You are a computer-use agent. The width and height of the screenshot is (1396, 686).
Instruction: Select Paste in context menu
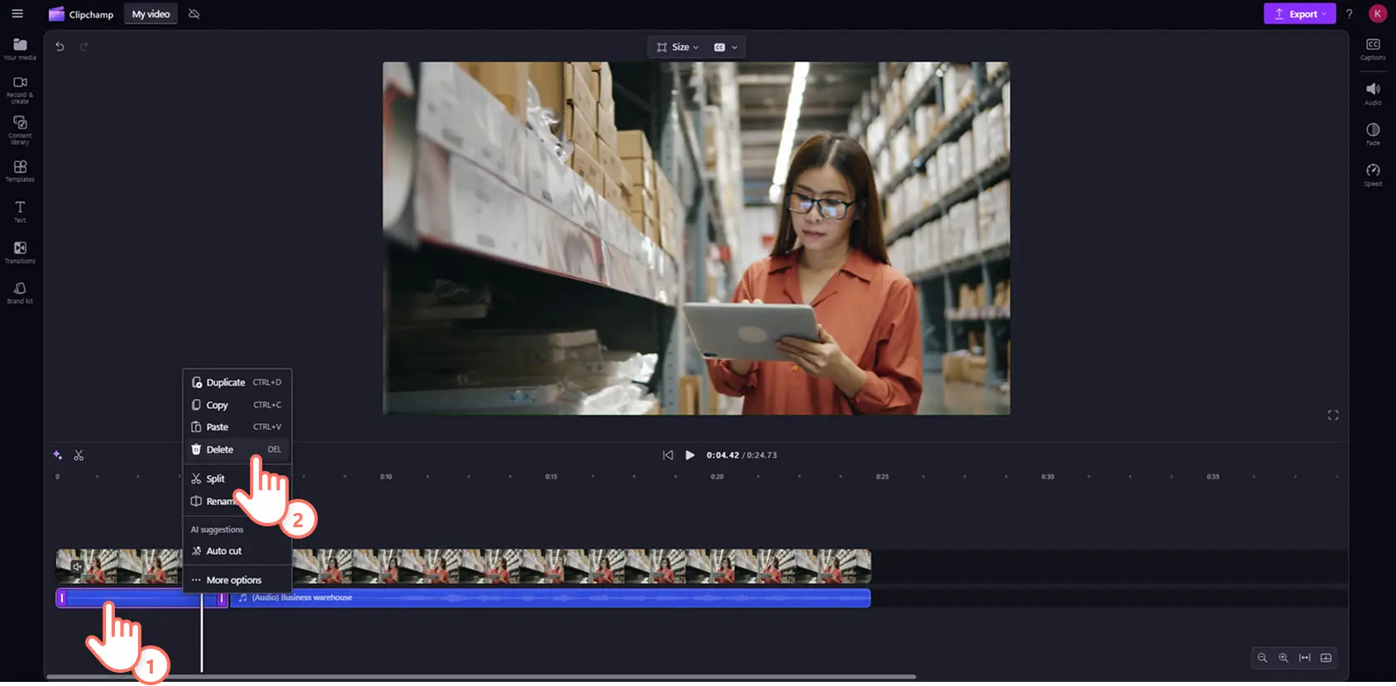[x=237, y=427]
